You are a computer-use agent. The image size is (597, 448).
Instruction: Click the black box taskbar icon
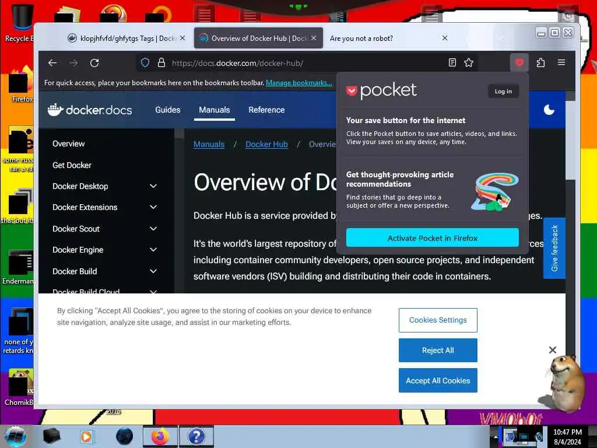[51, 436]
